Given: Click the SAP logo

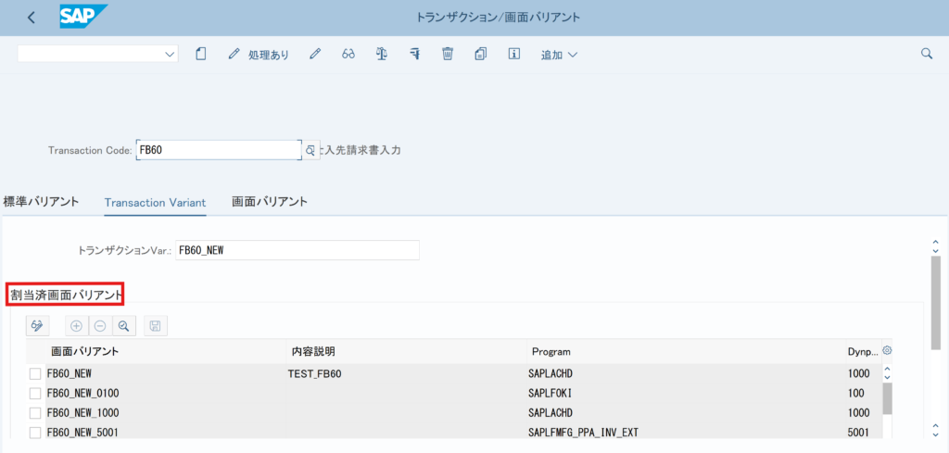Looking at the screenshot, I should coord(83,17).
